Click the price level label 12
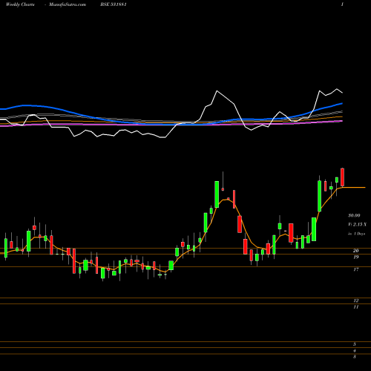 (356, 301)
